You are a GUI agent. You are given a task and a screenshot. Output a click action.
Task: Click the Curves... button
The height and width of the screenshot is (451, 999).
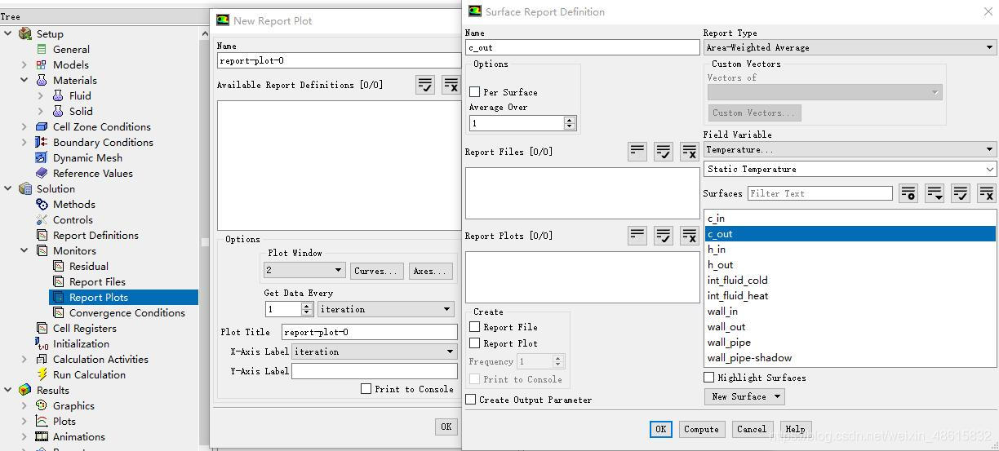[x=376, y=271]
